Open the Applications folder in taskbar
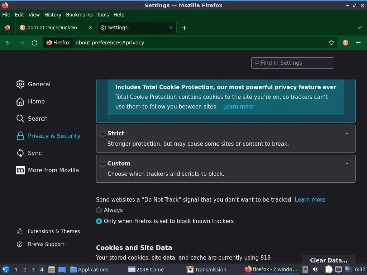The width and height of the screenshot is (367, 275). click(x=89, y=269)
